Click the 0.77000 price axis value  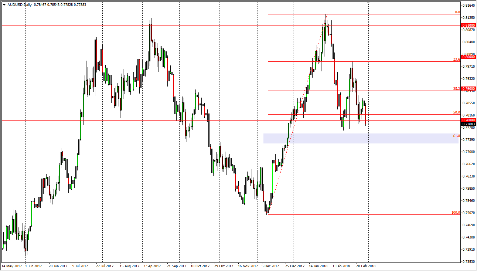tap(469, 152)
